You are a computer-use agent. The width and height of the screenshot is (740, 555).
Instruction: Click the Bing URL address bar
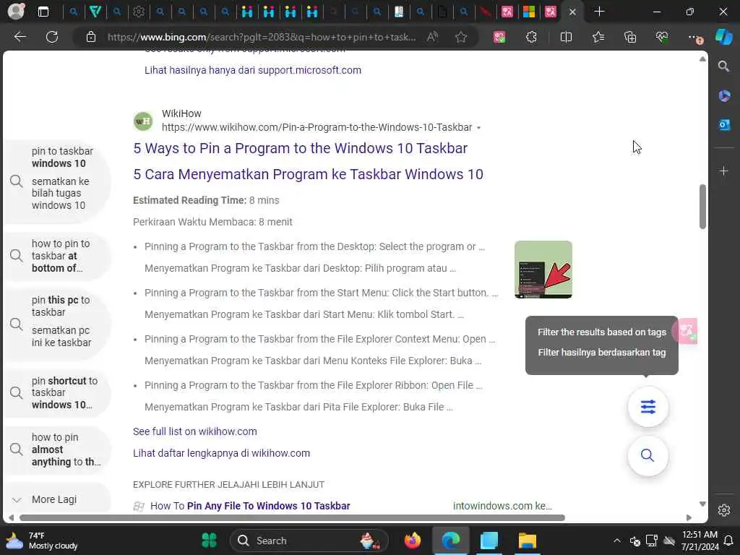pos(262,37)
